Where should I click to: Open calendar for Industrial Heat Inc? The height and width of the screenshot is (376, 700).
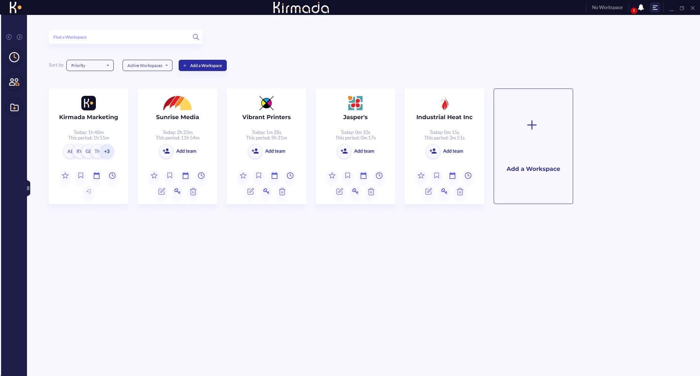pyautogui.click(x=452, y=176)
